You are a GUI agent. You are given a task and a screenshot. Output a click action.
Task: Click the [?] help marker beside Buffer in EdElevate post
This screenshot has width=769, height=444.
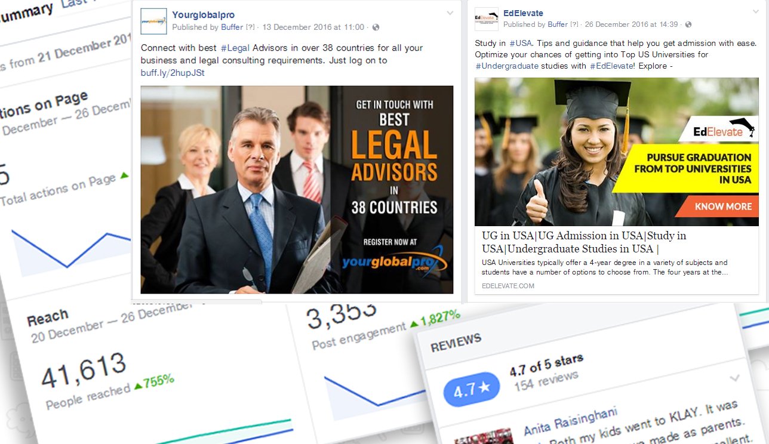coord(574,24)
